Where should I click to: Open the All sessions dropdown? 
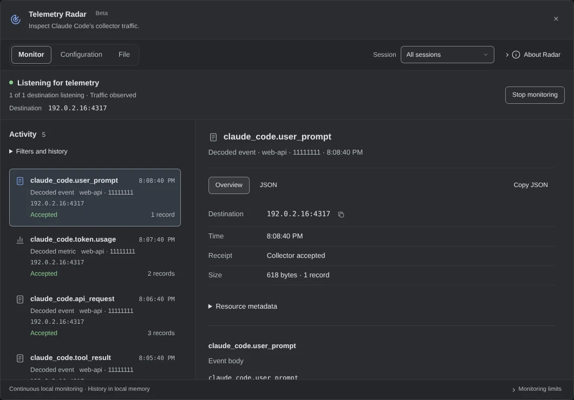[447, 55]
